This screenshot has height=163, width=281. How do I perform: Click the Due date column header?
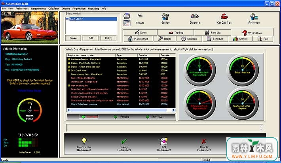[148, 55]
